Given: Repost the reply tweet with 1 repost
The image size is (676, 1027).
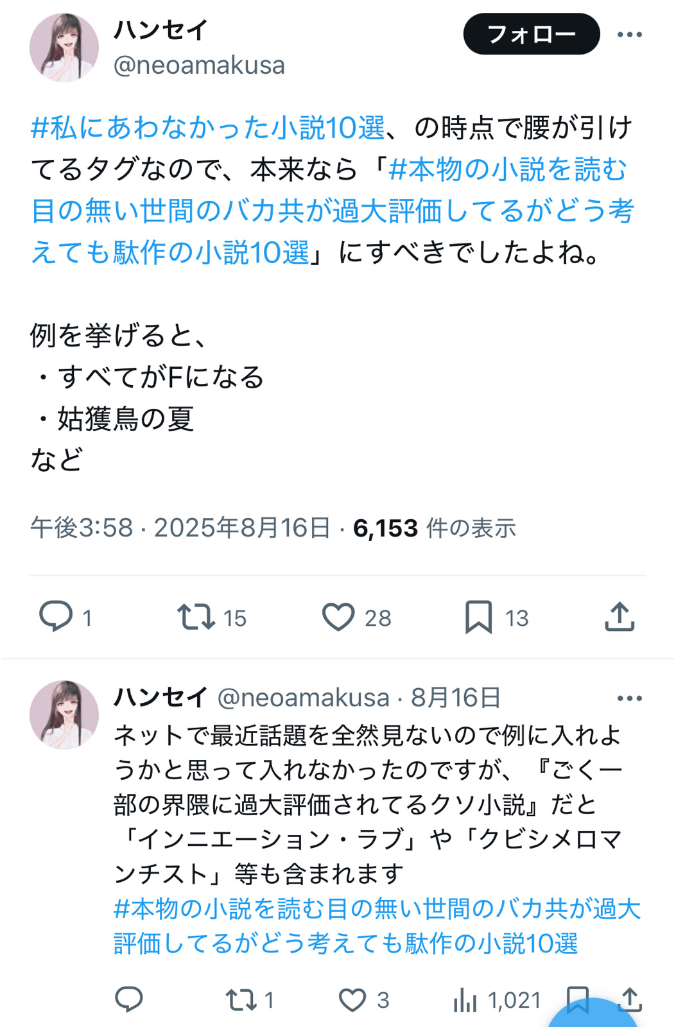Looking at the screenshot, I should pos(241,999).
